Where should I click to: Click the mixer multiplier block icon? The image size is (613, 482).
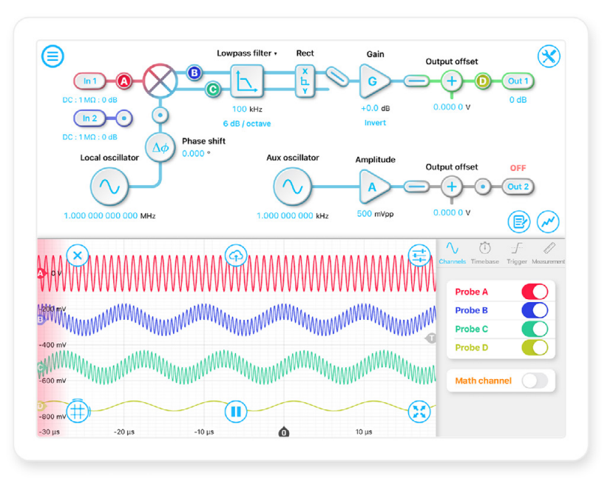[x=157, y=80]
